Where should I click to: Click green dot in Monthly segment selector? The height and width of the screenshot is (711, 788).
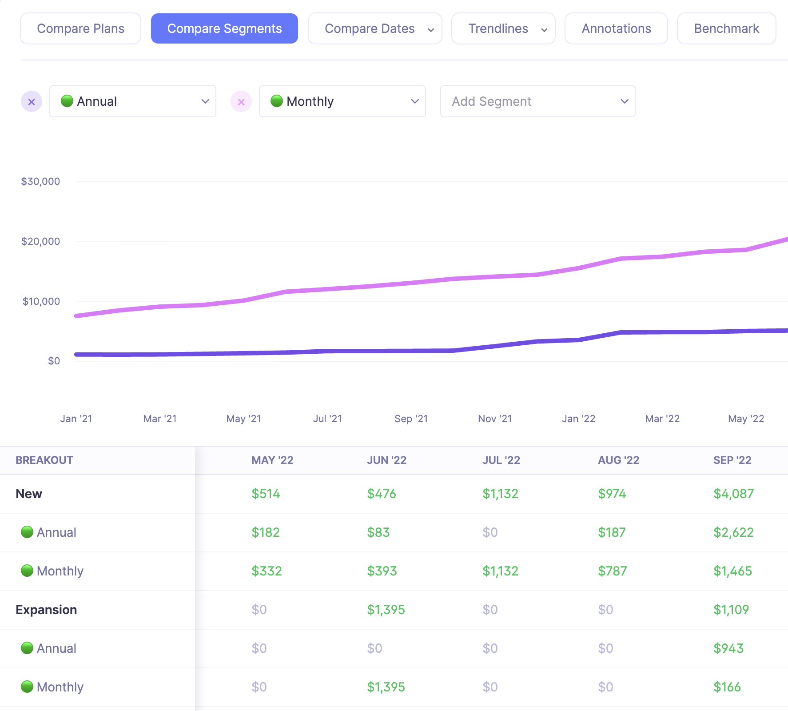click(x=277, y=101)
